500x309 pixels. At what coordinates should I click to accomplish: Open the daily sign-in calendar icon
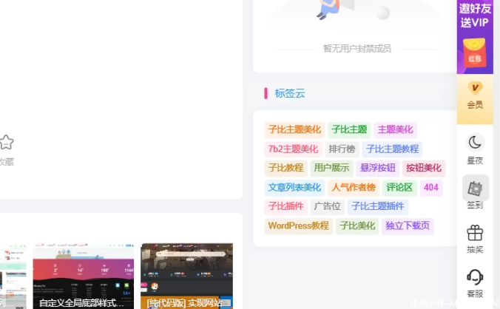click(x=475, y=189)
